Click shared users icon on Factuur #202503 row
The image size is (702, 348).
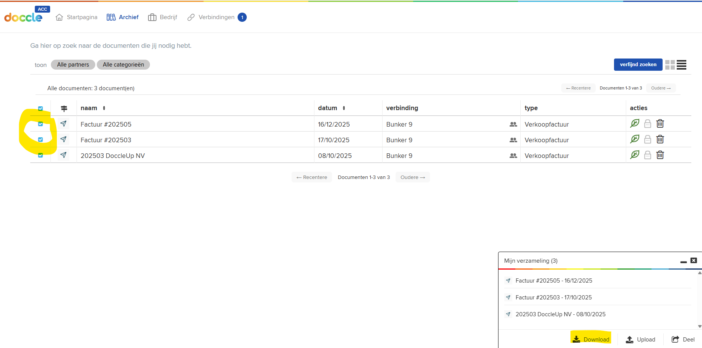click(513, 140)
